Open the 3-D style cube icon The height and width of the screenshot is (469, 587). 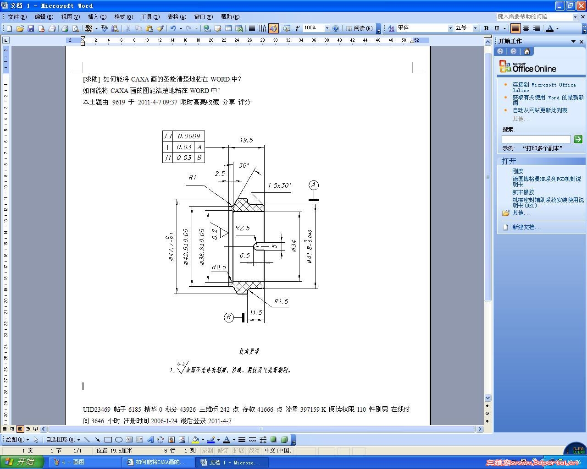pos(284,440)
